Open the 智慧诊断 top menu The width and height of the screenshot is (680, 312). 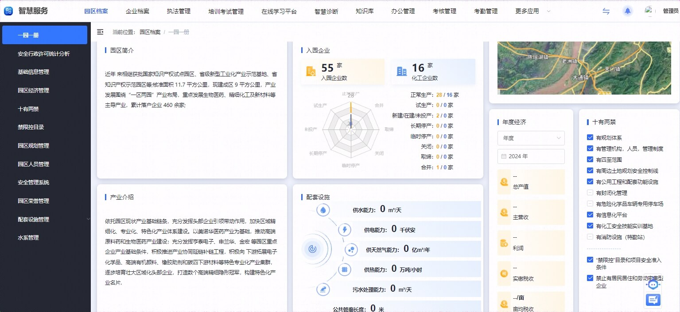coord(326,11)
